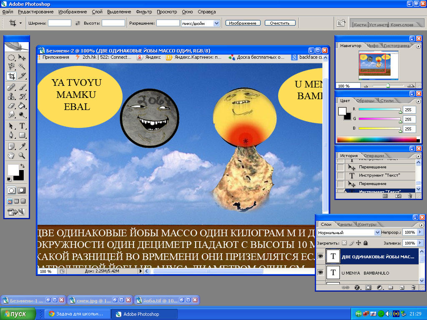Select the Healing Brush tool
This screenshot has height=320, width=427.
pyautogui.click(x=11, y=87)
